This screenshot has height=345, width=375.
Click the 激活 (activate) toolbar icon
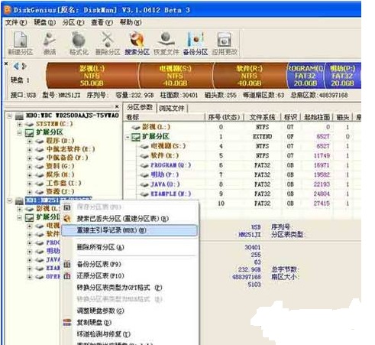click(x=50, y=43)
